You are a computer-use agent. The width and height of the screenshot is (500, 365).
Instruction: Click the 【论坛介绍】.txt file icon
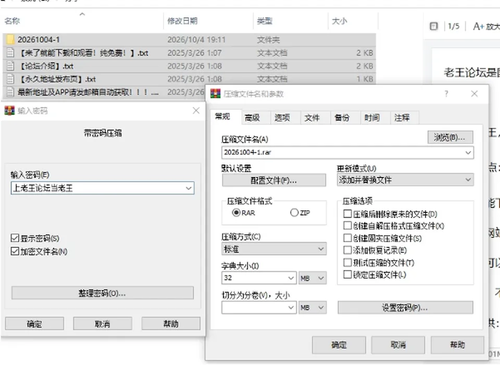pyautogui.click(x=10, y=66)
